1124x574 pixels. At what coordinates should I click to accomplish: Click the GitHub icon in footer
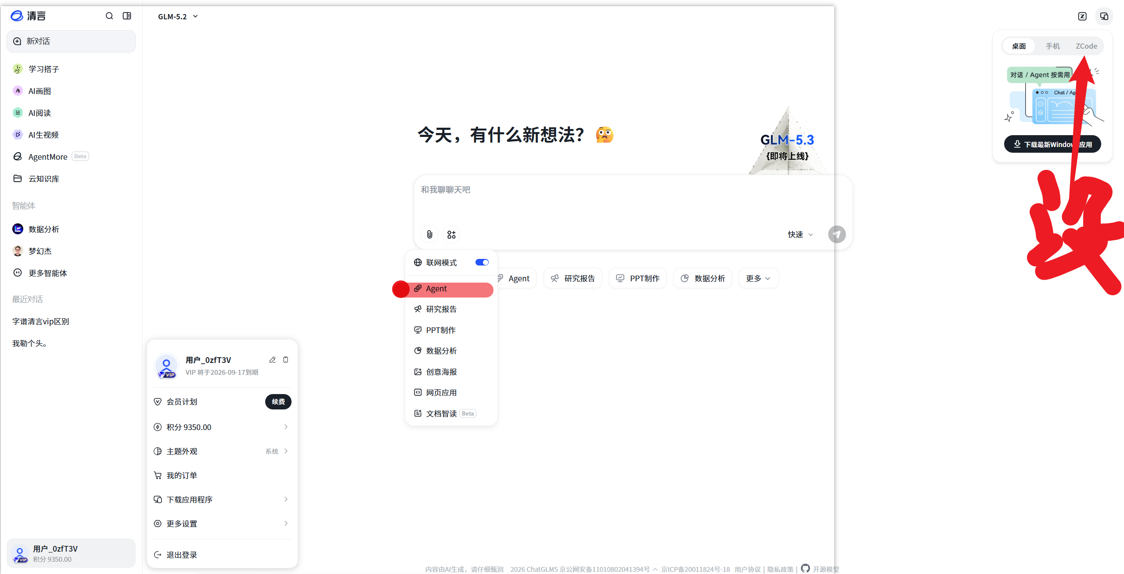point(805,568)
